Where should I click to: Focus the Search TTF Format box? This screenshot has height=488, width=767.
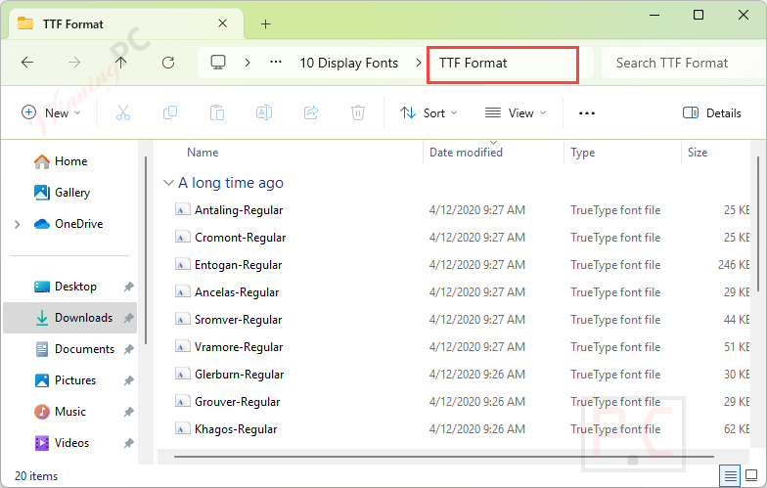coord(683,63)
